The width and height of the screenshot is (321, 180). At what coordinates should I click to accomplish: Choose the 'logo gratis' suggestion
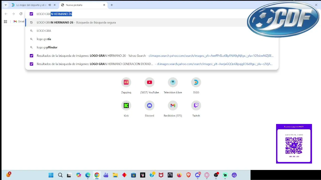[152, 39]
